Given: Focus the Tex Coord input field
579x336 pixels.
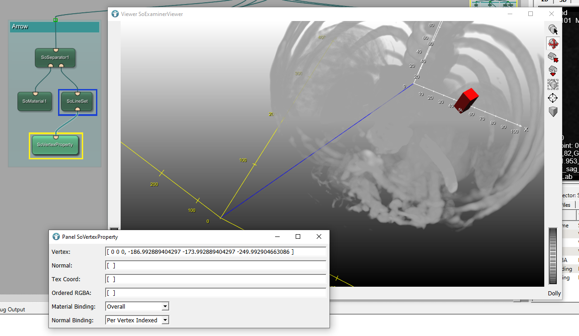Looking at the screenshot, I should [x=215, y=279].
